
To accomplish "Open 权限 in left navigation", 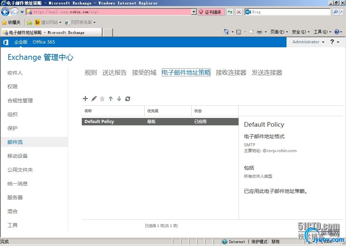I will [13, 87].
